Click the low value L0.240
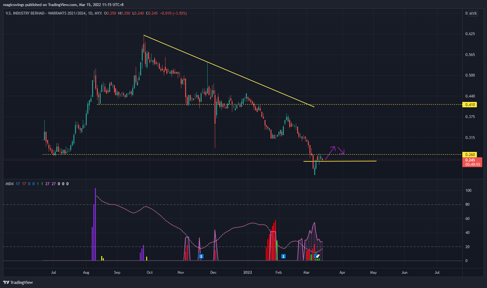This screenshot has width=487, height=288. [x=138, y=13]
